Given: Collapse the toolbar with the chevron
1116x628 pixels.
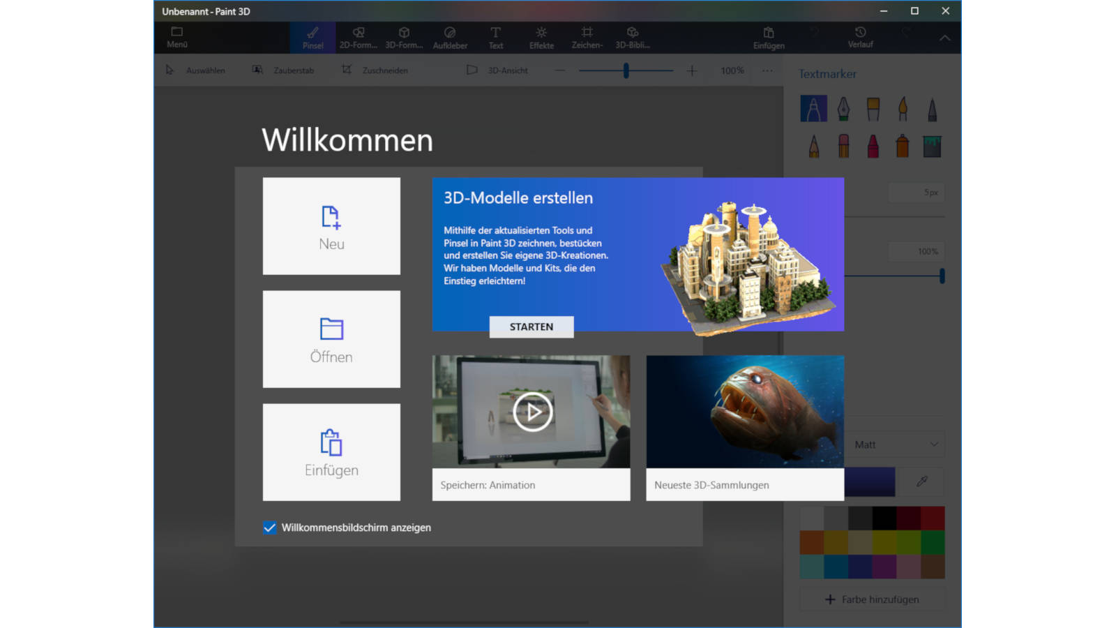Looking at the screenshot, I should coord(944,38).
